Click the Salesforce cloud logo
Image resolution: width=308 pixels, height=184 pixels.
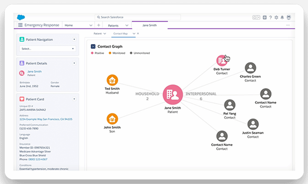(20, 17)
